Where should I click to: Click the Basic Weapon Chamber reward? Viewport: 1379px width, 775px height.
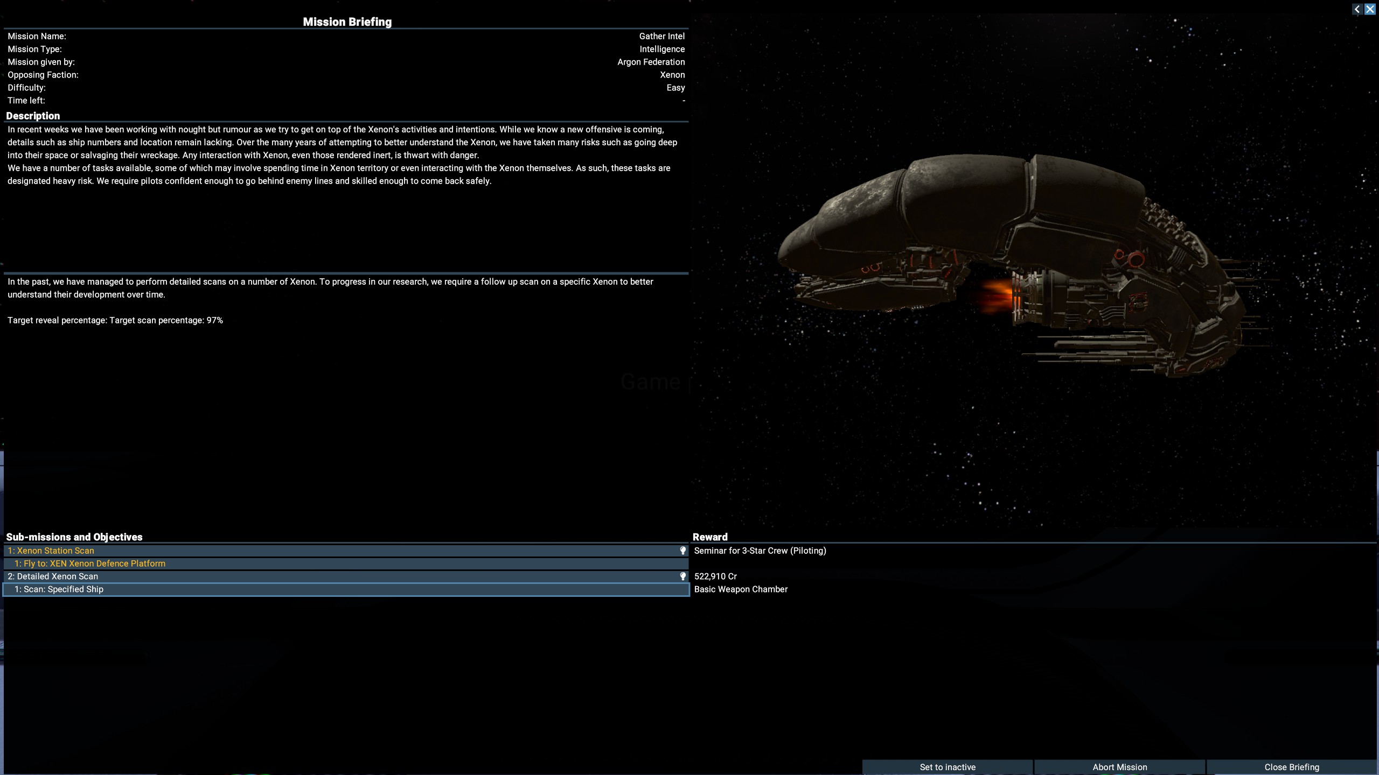(x=741, y=589)
